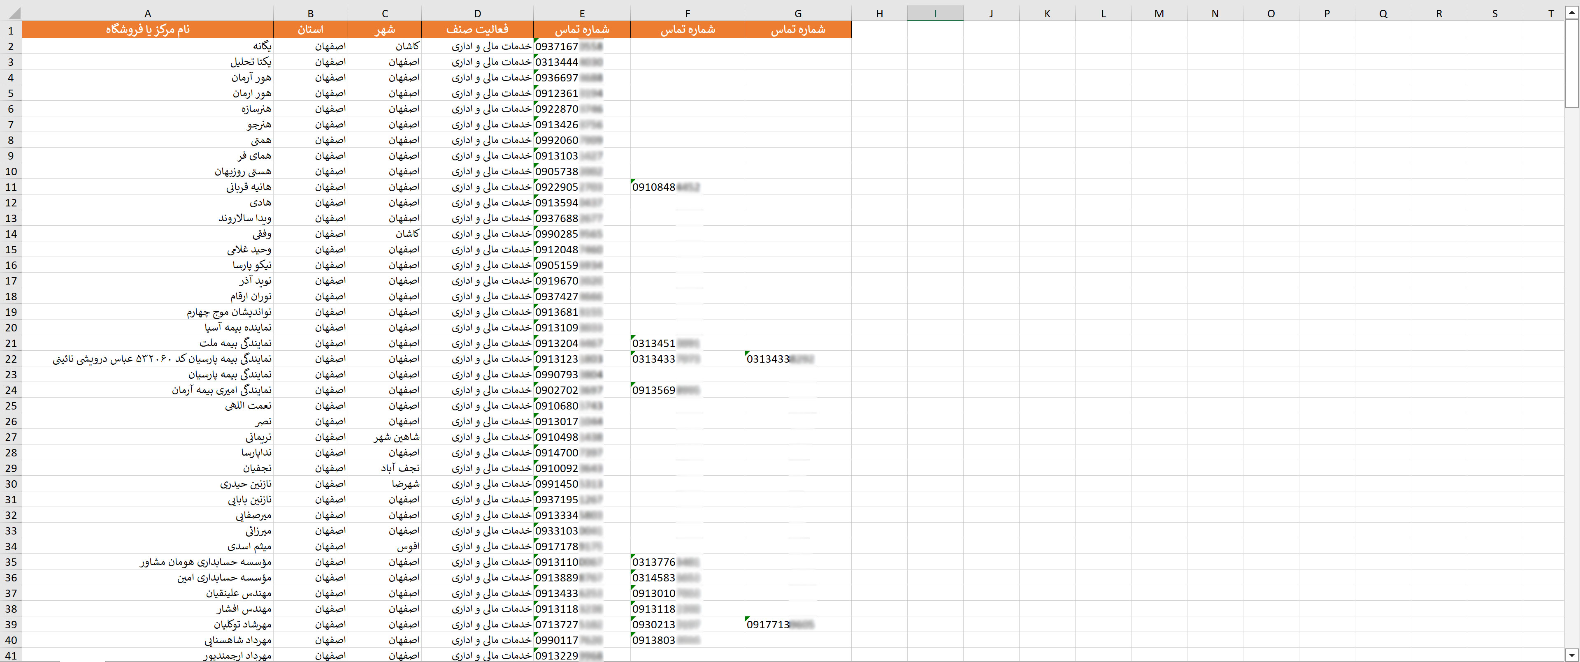Viewport: 1580px width, 662px height.
Task: Select column H header
Action: pos(880,14)
